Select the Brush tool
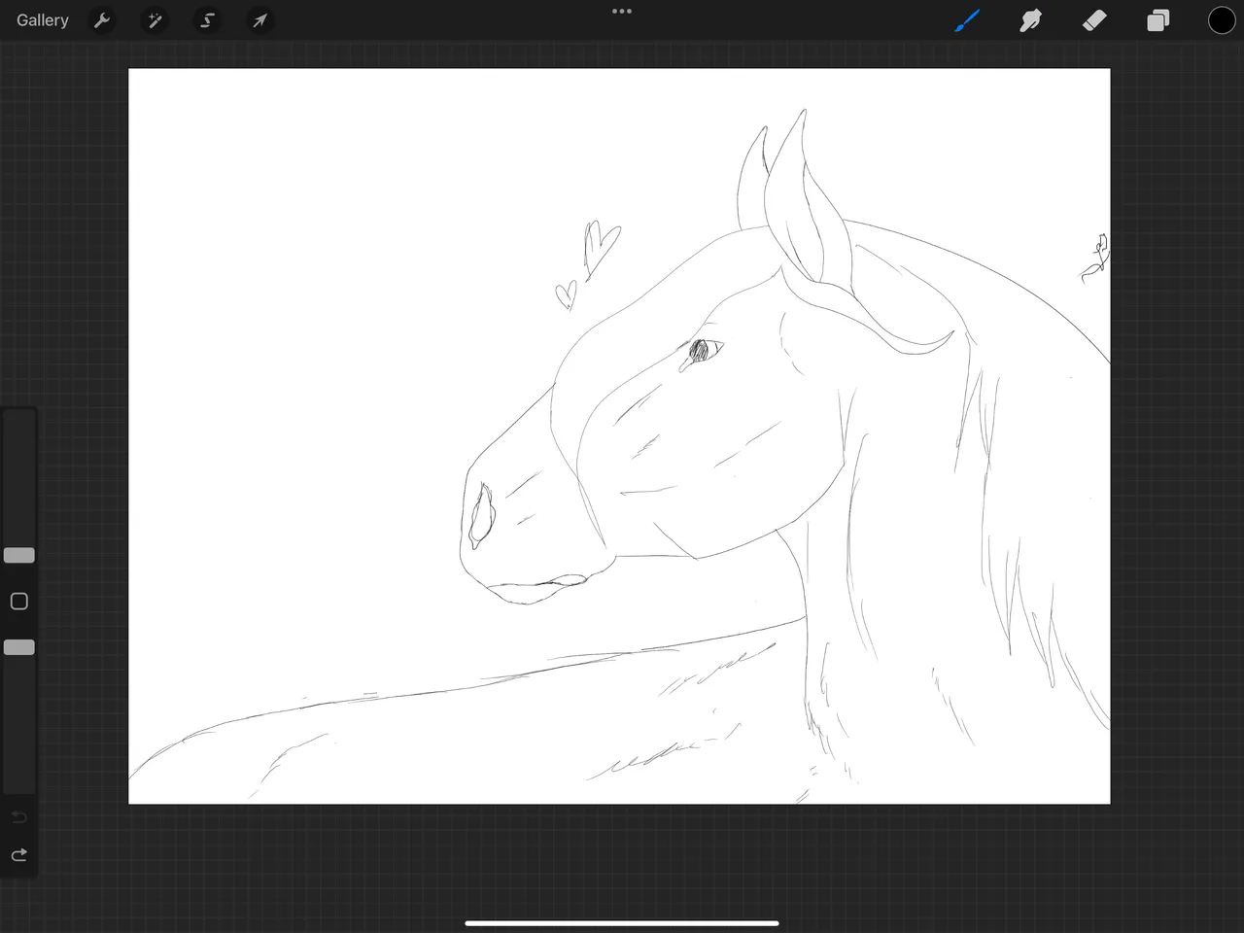 pos(967,20)
